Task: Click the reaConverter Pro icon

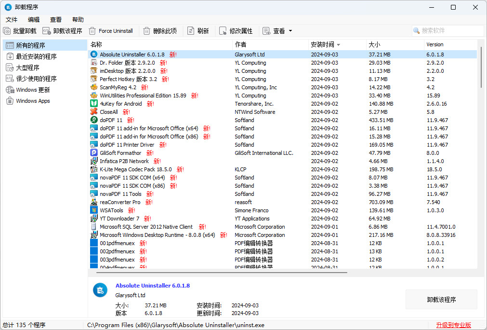Action: [94, 202]
